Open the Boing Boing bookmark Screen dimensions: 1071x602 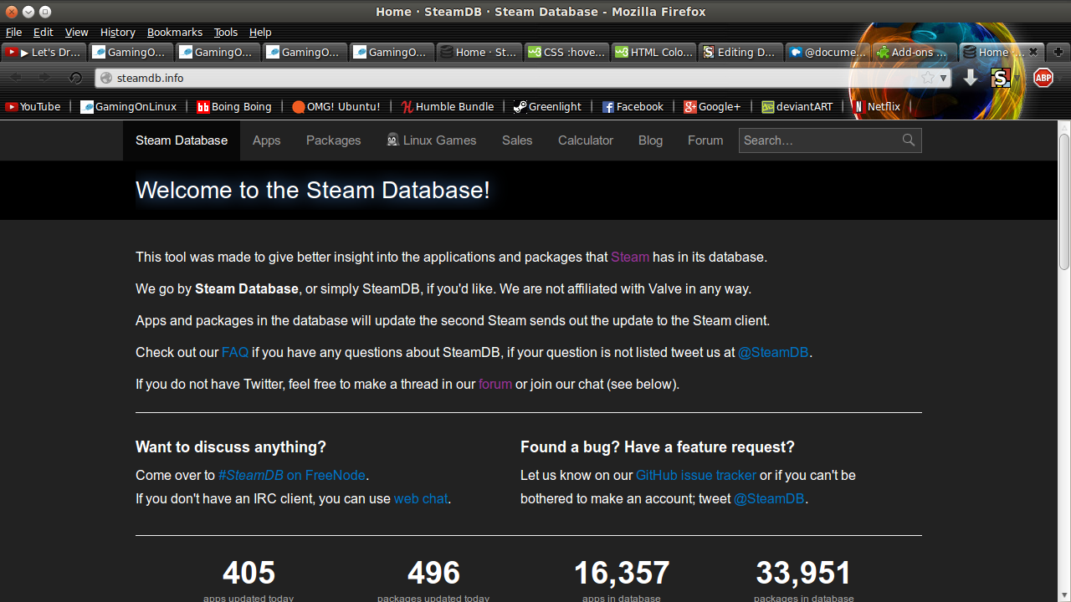tap(234, 106)
